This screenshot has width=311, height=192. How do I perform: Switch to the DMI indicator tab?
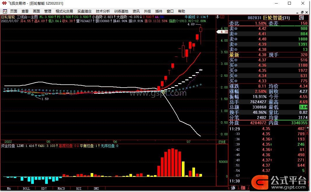96,189
